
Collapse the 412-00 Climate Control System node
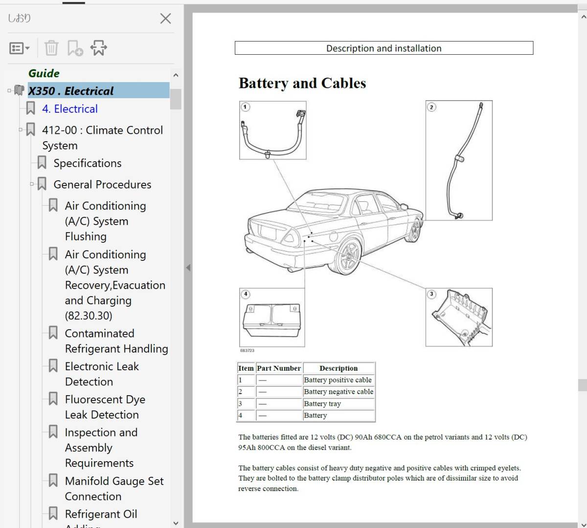[x=21, y=130]
